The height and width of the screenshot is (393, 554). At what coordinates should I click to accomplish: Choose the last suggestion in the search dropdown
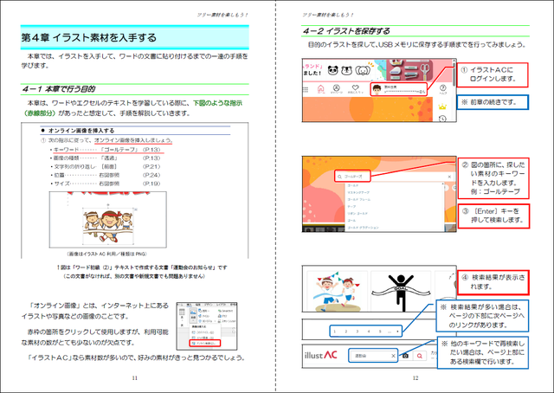coord(363,228)
